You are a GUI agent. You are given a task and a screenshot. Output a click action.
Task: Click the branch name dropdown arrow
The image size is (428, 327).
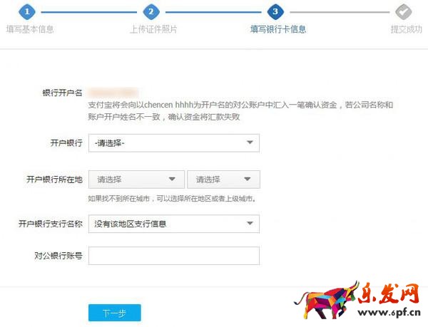(250, 223)
